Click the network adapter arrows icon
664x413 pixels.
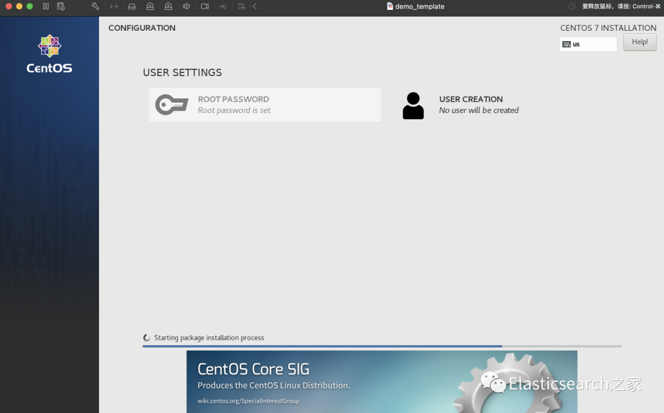click(x=114, y=6)
